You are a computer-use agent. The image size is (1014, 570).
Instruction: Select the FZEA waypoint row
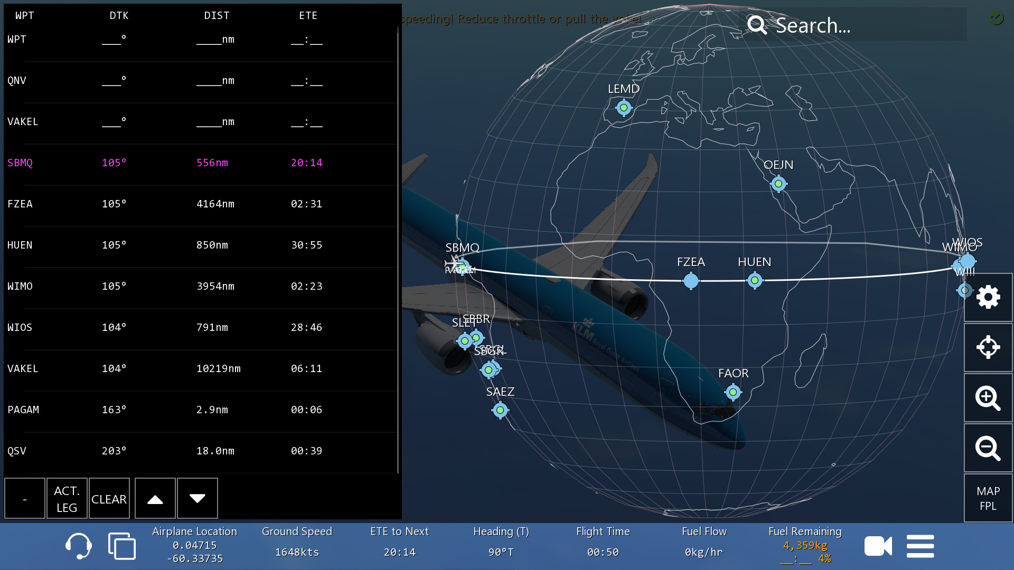tap(201, 204)
